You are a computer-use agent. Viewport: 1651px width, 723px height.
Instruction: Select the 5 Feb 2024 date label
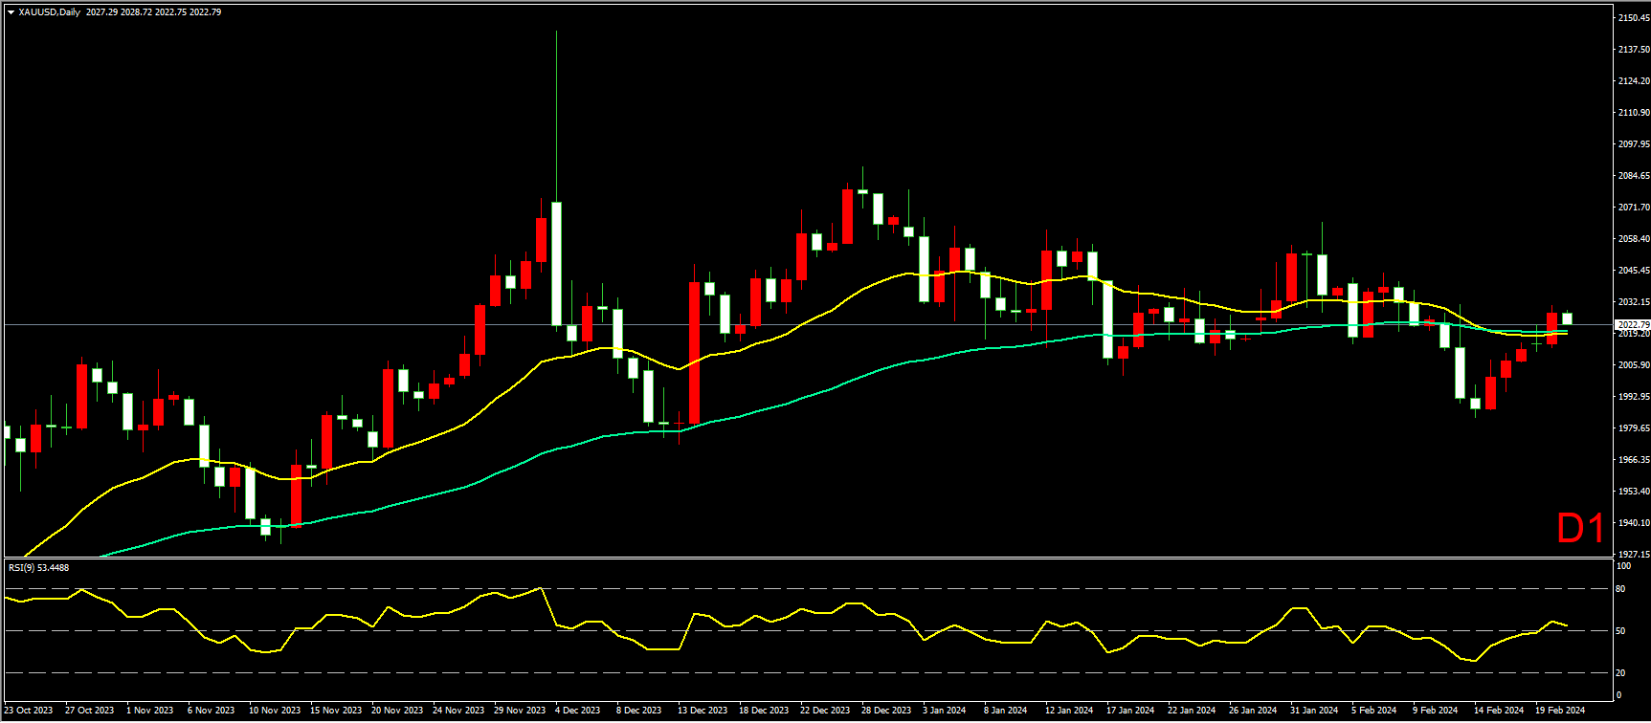(x=1374, y=711)
